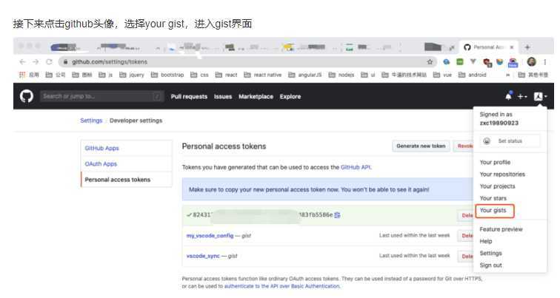
Task: Open authenticate to the API link
Action: click(281, 286)
